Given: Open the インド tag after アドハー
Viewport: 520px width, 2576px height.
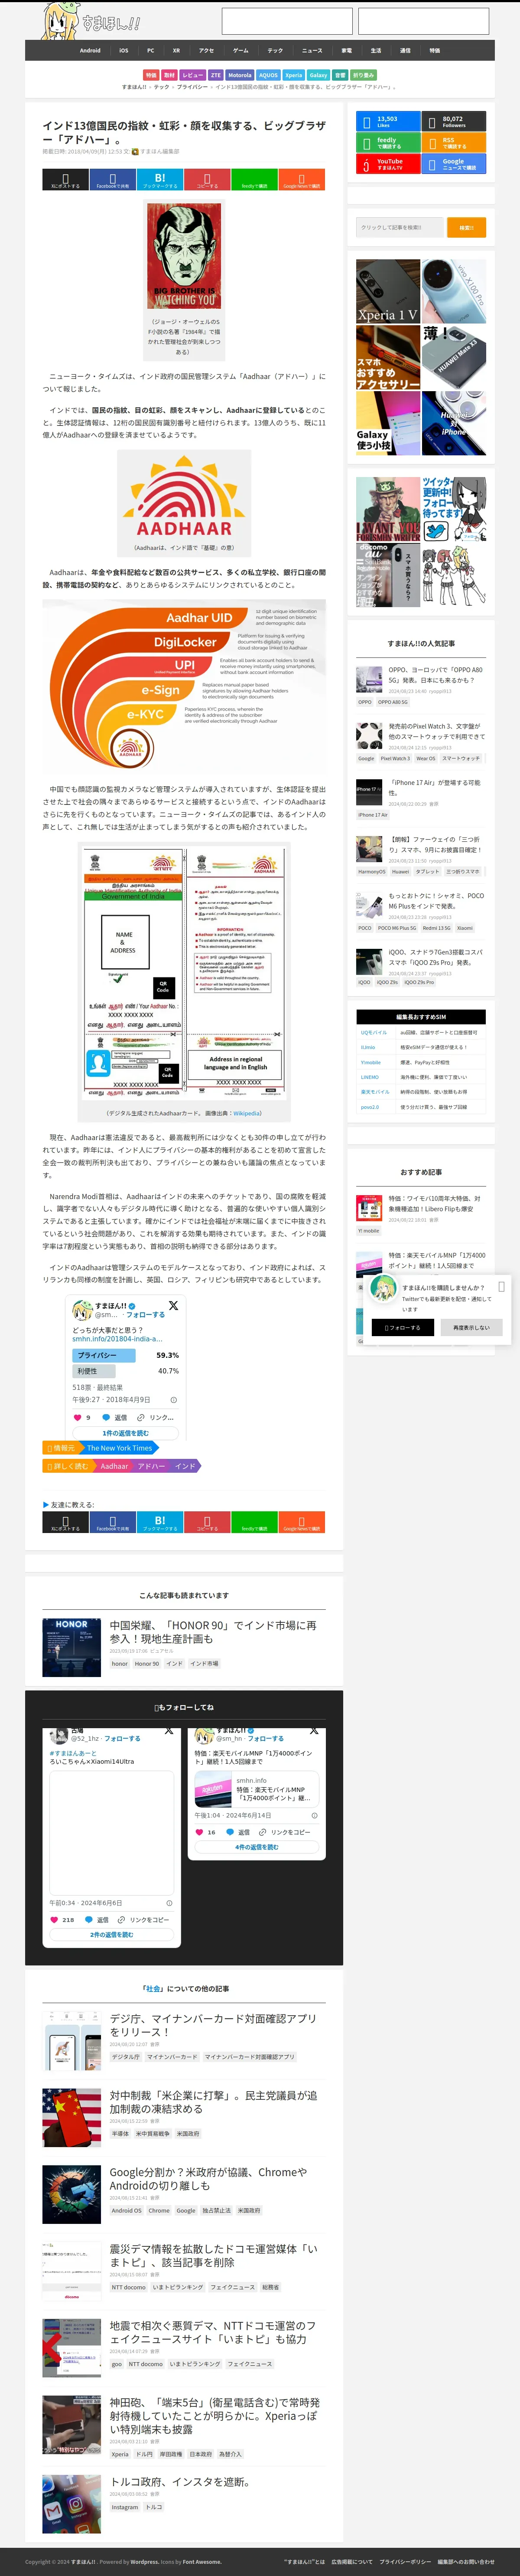Looking at the screenshot, I should pyautogui.click(x=185, y=1466).
